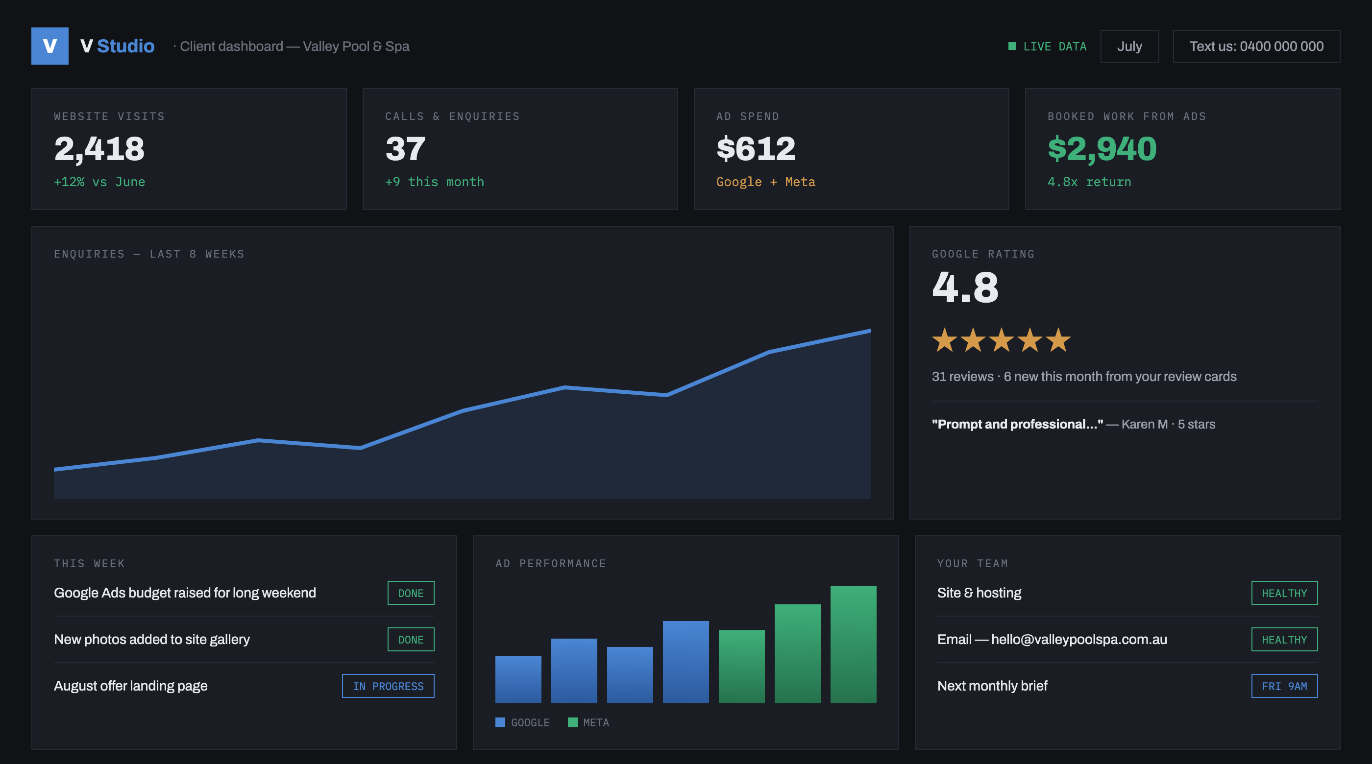Click DONE badge for new photos gallery
The image size is (1372, 764).
(x=411, y=639)
